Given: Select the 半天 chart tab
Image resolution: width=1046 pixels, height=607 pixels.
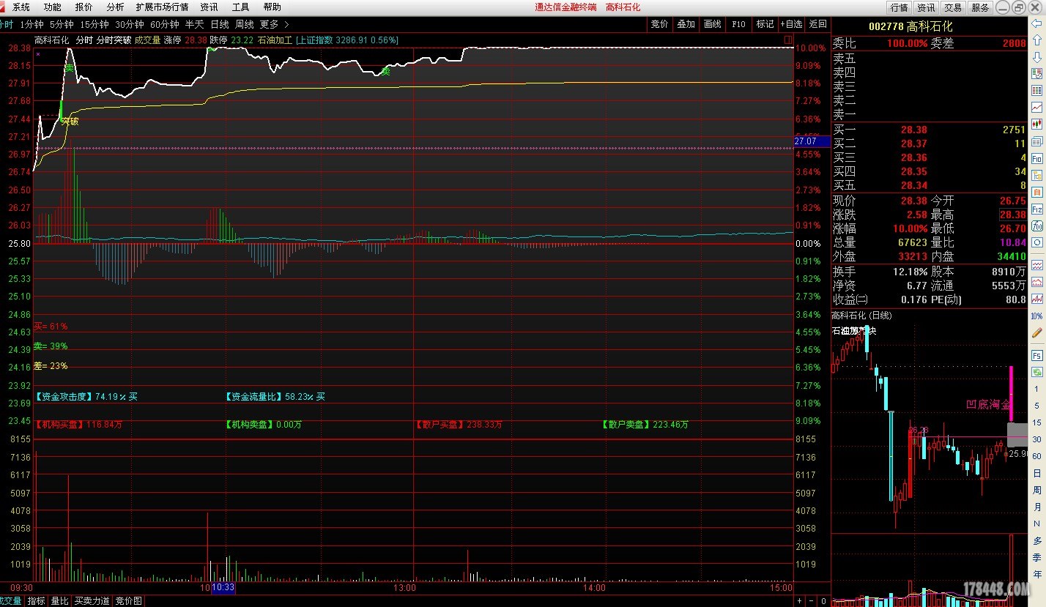Looking at the screenshot, I should [194, 24].
